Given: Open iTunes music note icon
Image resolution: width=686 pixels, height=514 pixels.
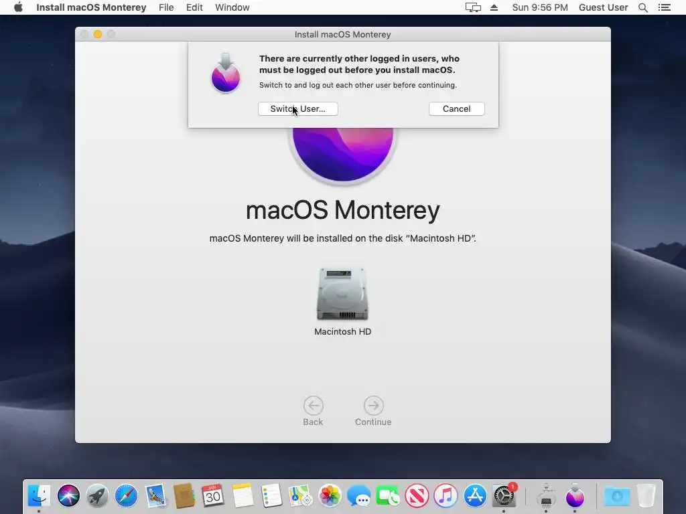Looking at the screenshot, I should pos(445,496).
